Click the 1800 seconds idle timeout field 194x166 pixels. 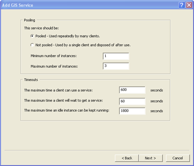[132, 111]
